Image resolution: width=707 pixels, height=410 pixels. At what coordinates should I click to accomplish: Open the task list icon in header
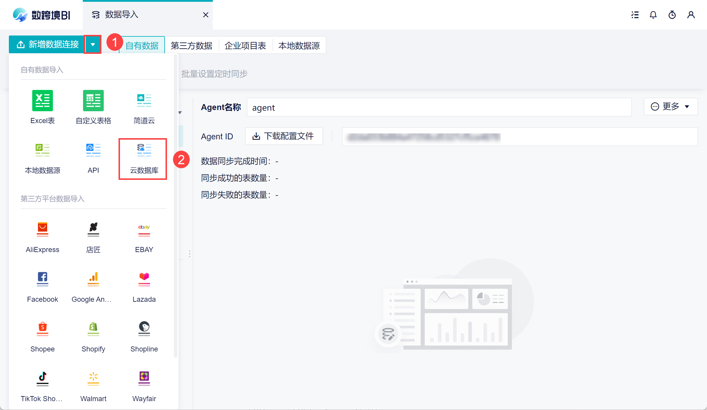tap(635, 15)
